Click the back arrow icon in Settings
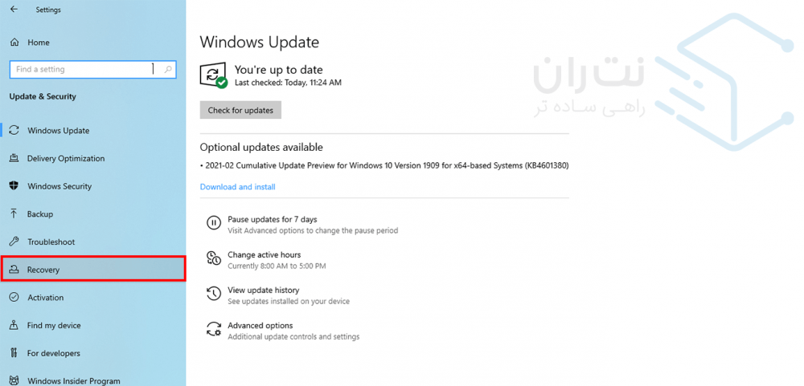The width and height of the screenshot is (804, 386). click(14, 10)
